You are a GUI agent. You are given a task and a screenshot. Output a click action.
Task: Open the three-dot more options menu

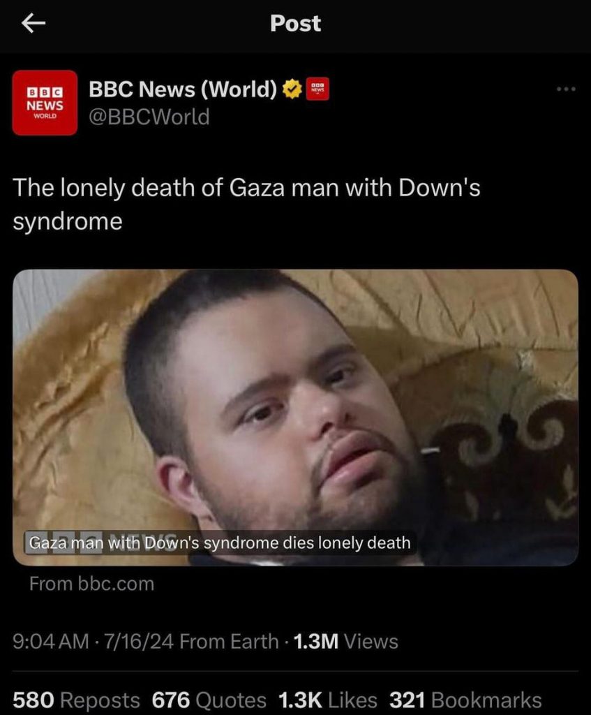pos(567,89)
